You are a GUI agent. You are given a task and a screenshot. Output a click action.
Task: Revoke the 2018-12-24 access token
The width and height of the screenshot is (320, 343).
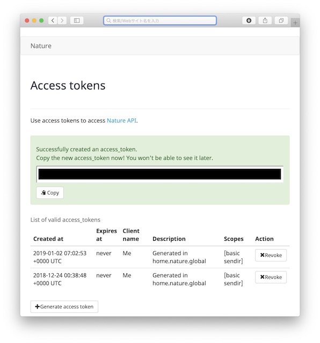[271, 277]
